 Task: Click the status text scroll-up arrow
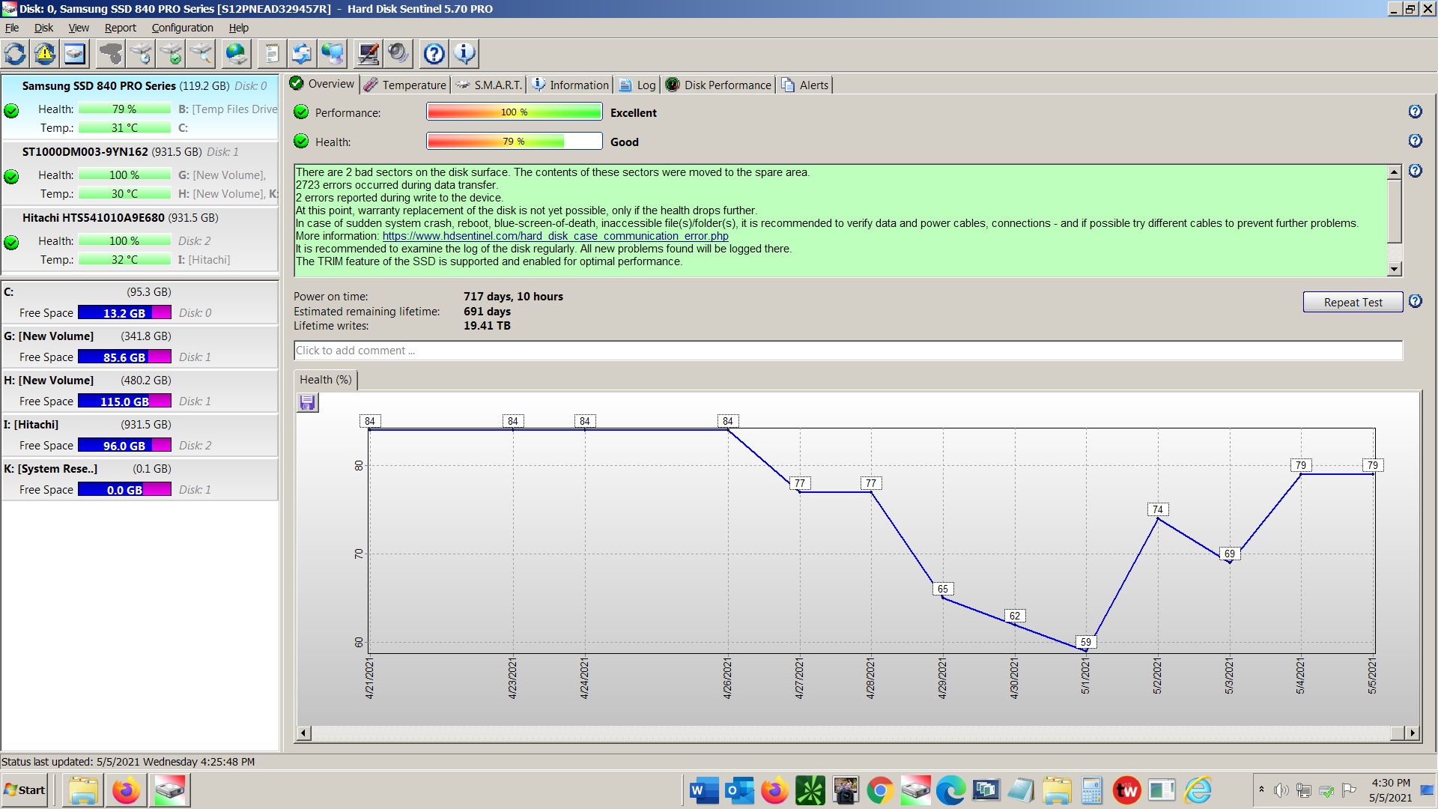pyautogui.click(x=1394, y=172)
